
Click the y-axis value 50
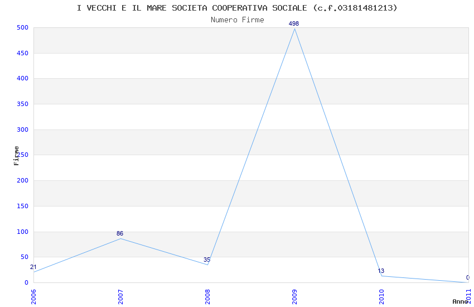(x=25, y=257)
